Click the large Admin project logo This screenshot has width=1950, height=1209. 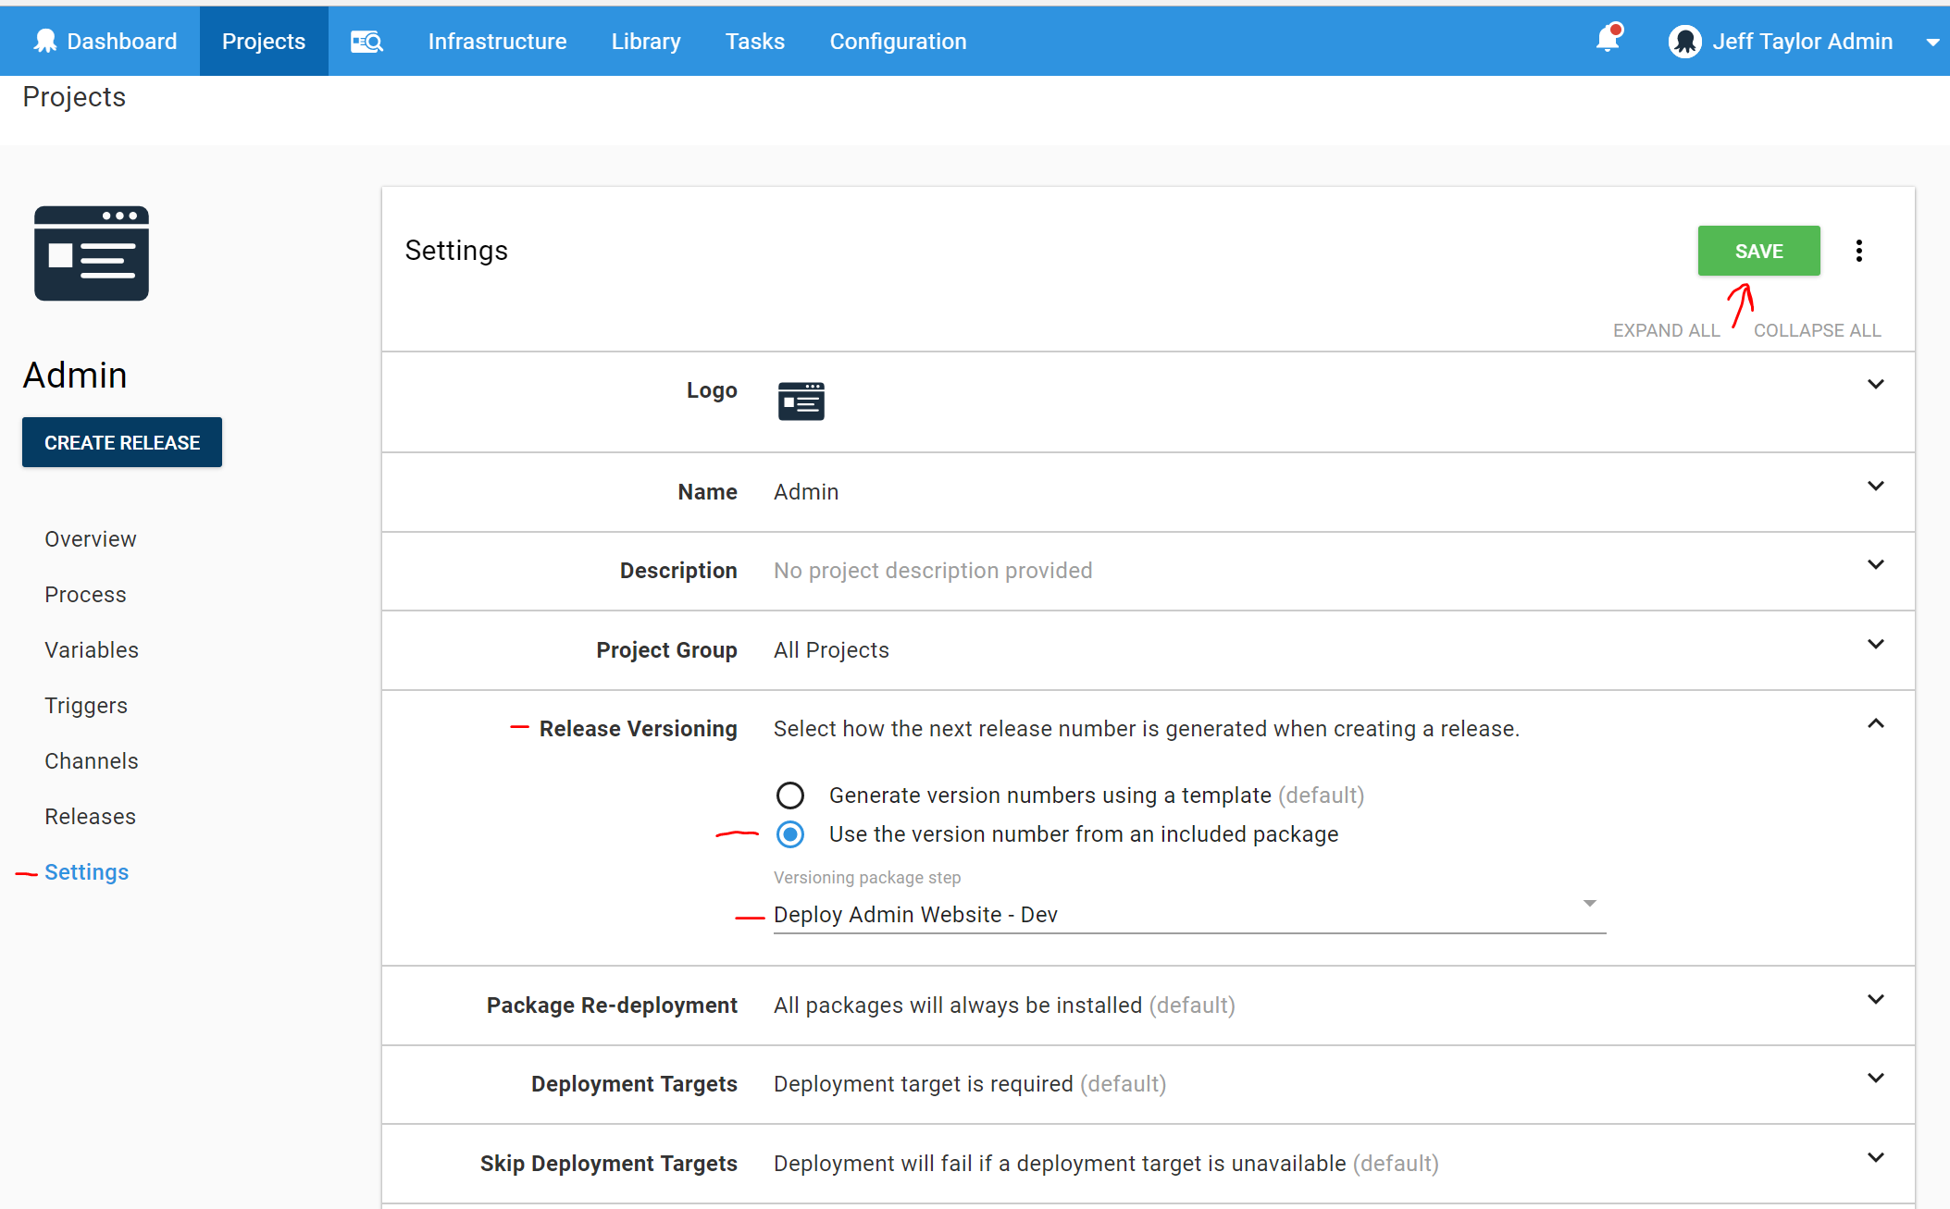tap(92, 253)
